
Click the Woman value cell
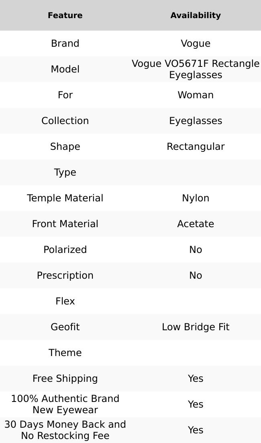point(196,95)
